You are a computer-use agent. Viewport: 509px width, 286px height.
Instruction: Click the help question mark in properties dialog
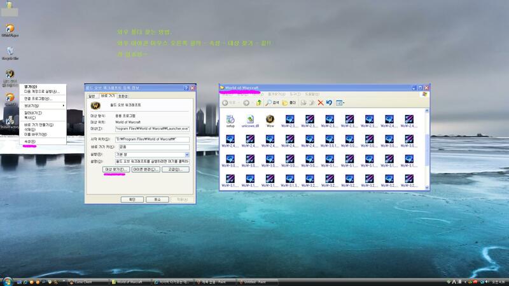(186, 88)
